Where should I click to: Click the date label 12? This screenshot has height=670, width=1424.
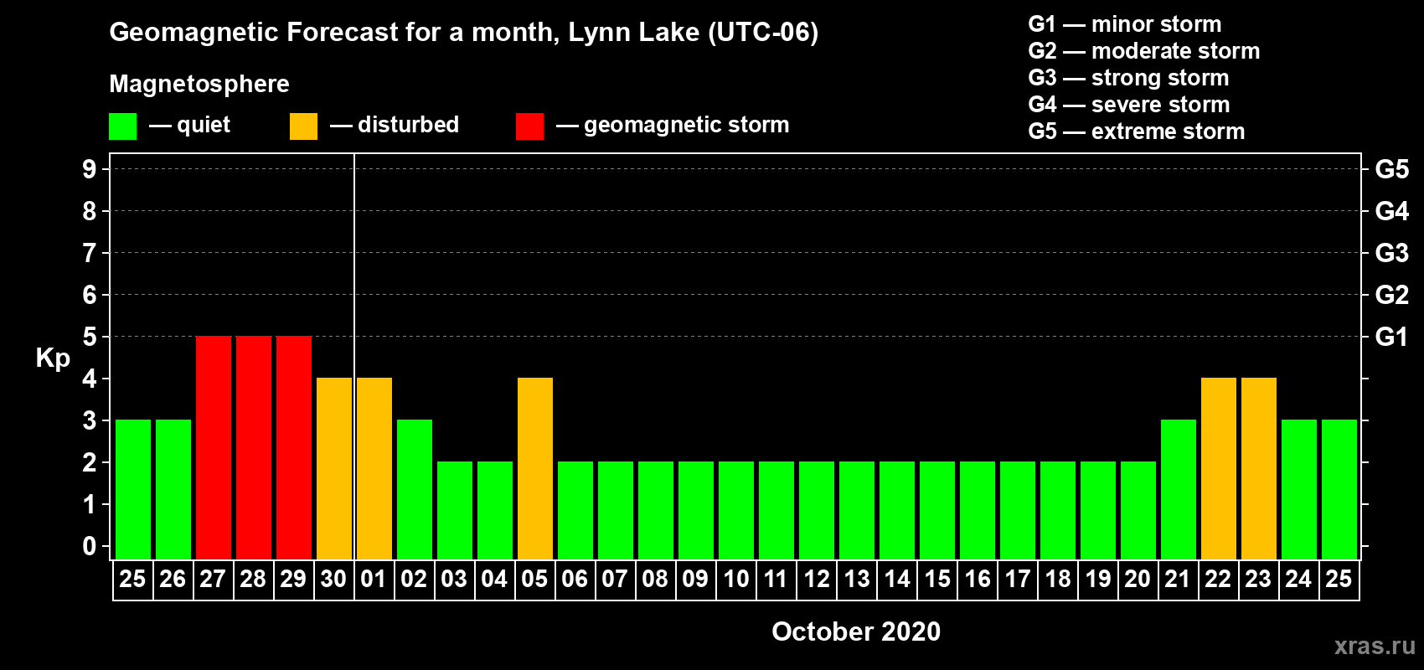(x=816, y=580)
